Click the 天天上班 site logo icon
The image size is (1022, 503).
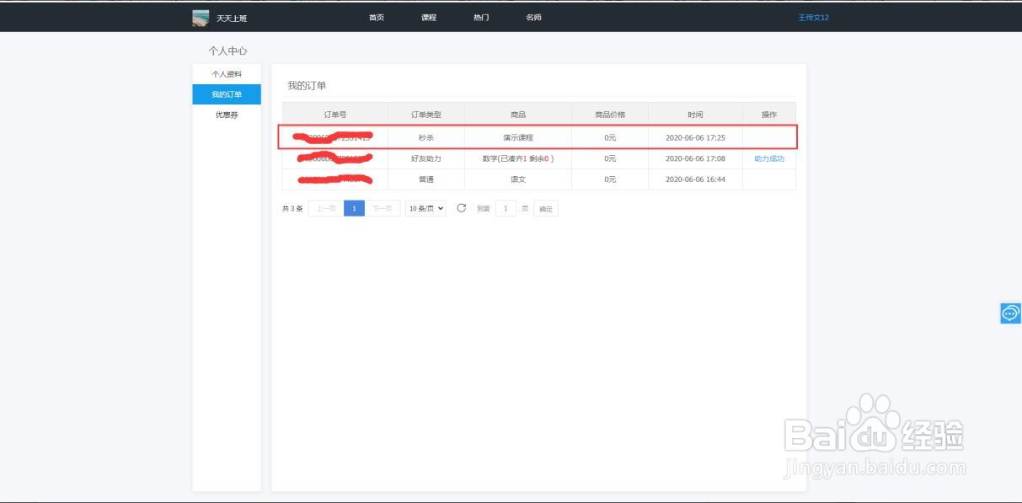click(200, 17)
